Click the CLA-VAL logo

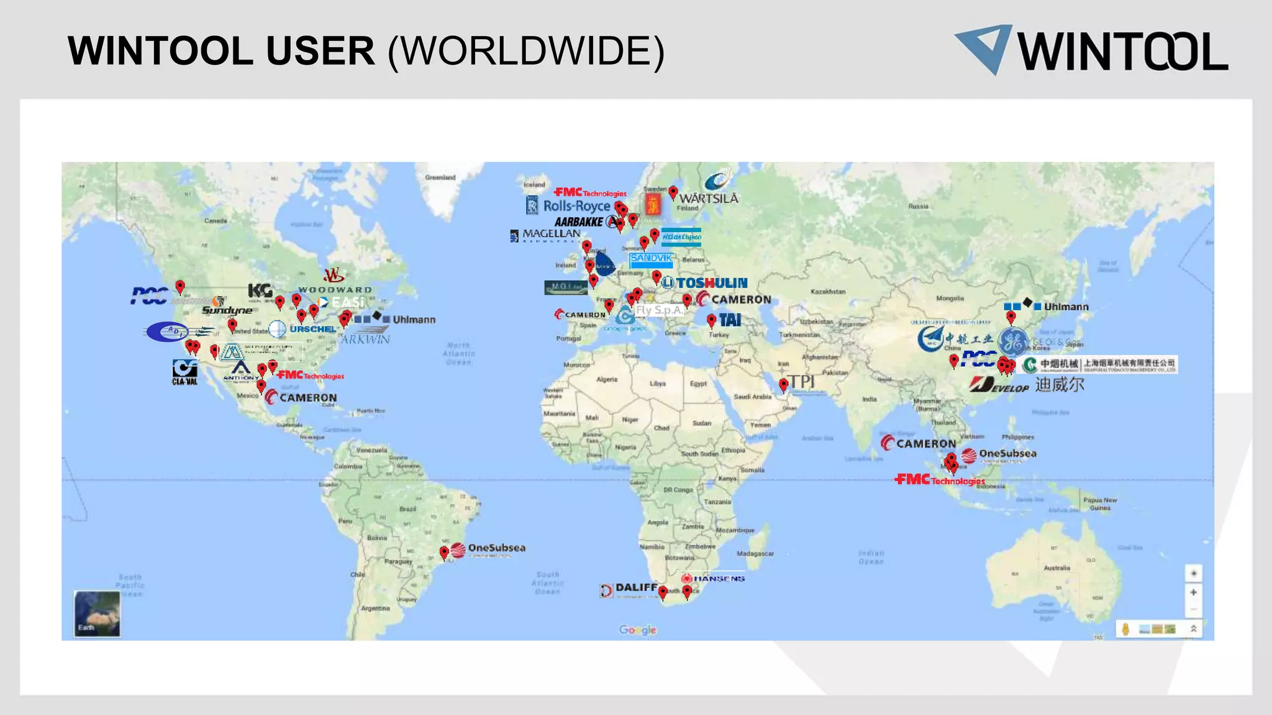pyautogui.click(x=185, y=372)
